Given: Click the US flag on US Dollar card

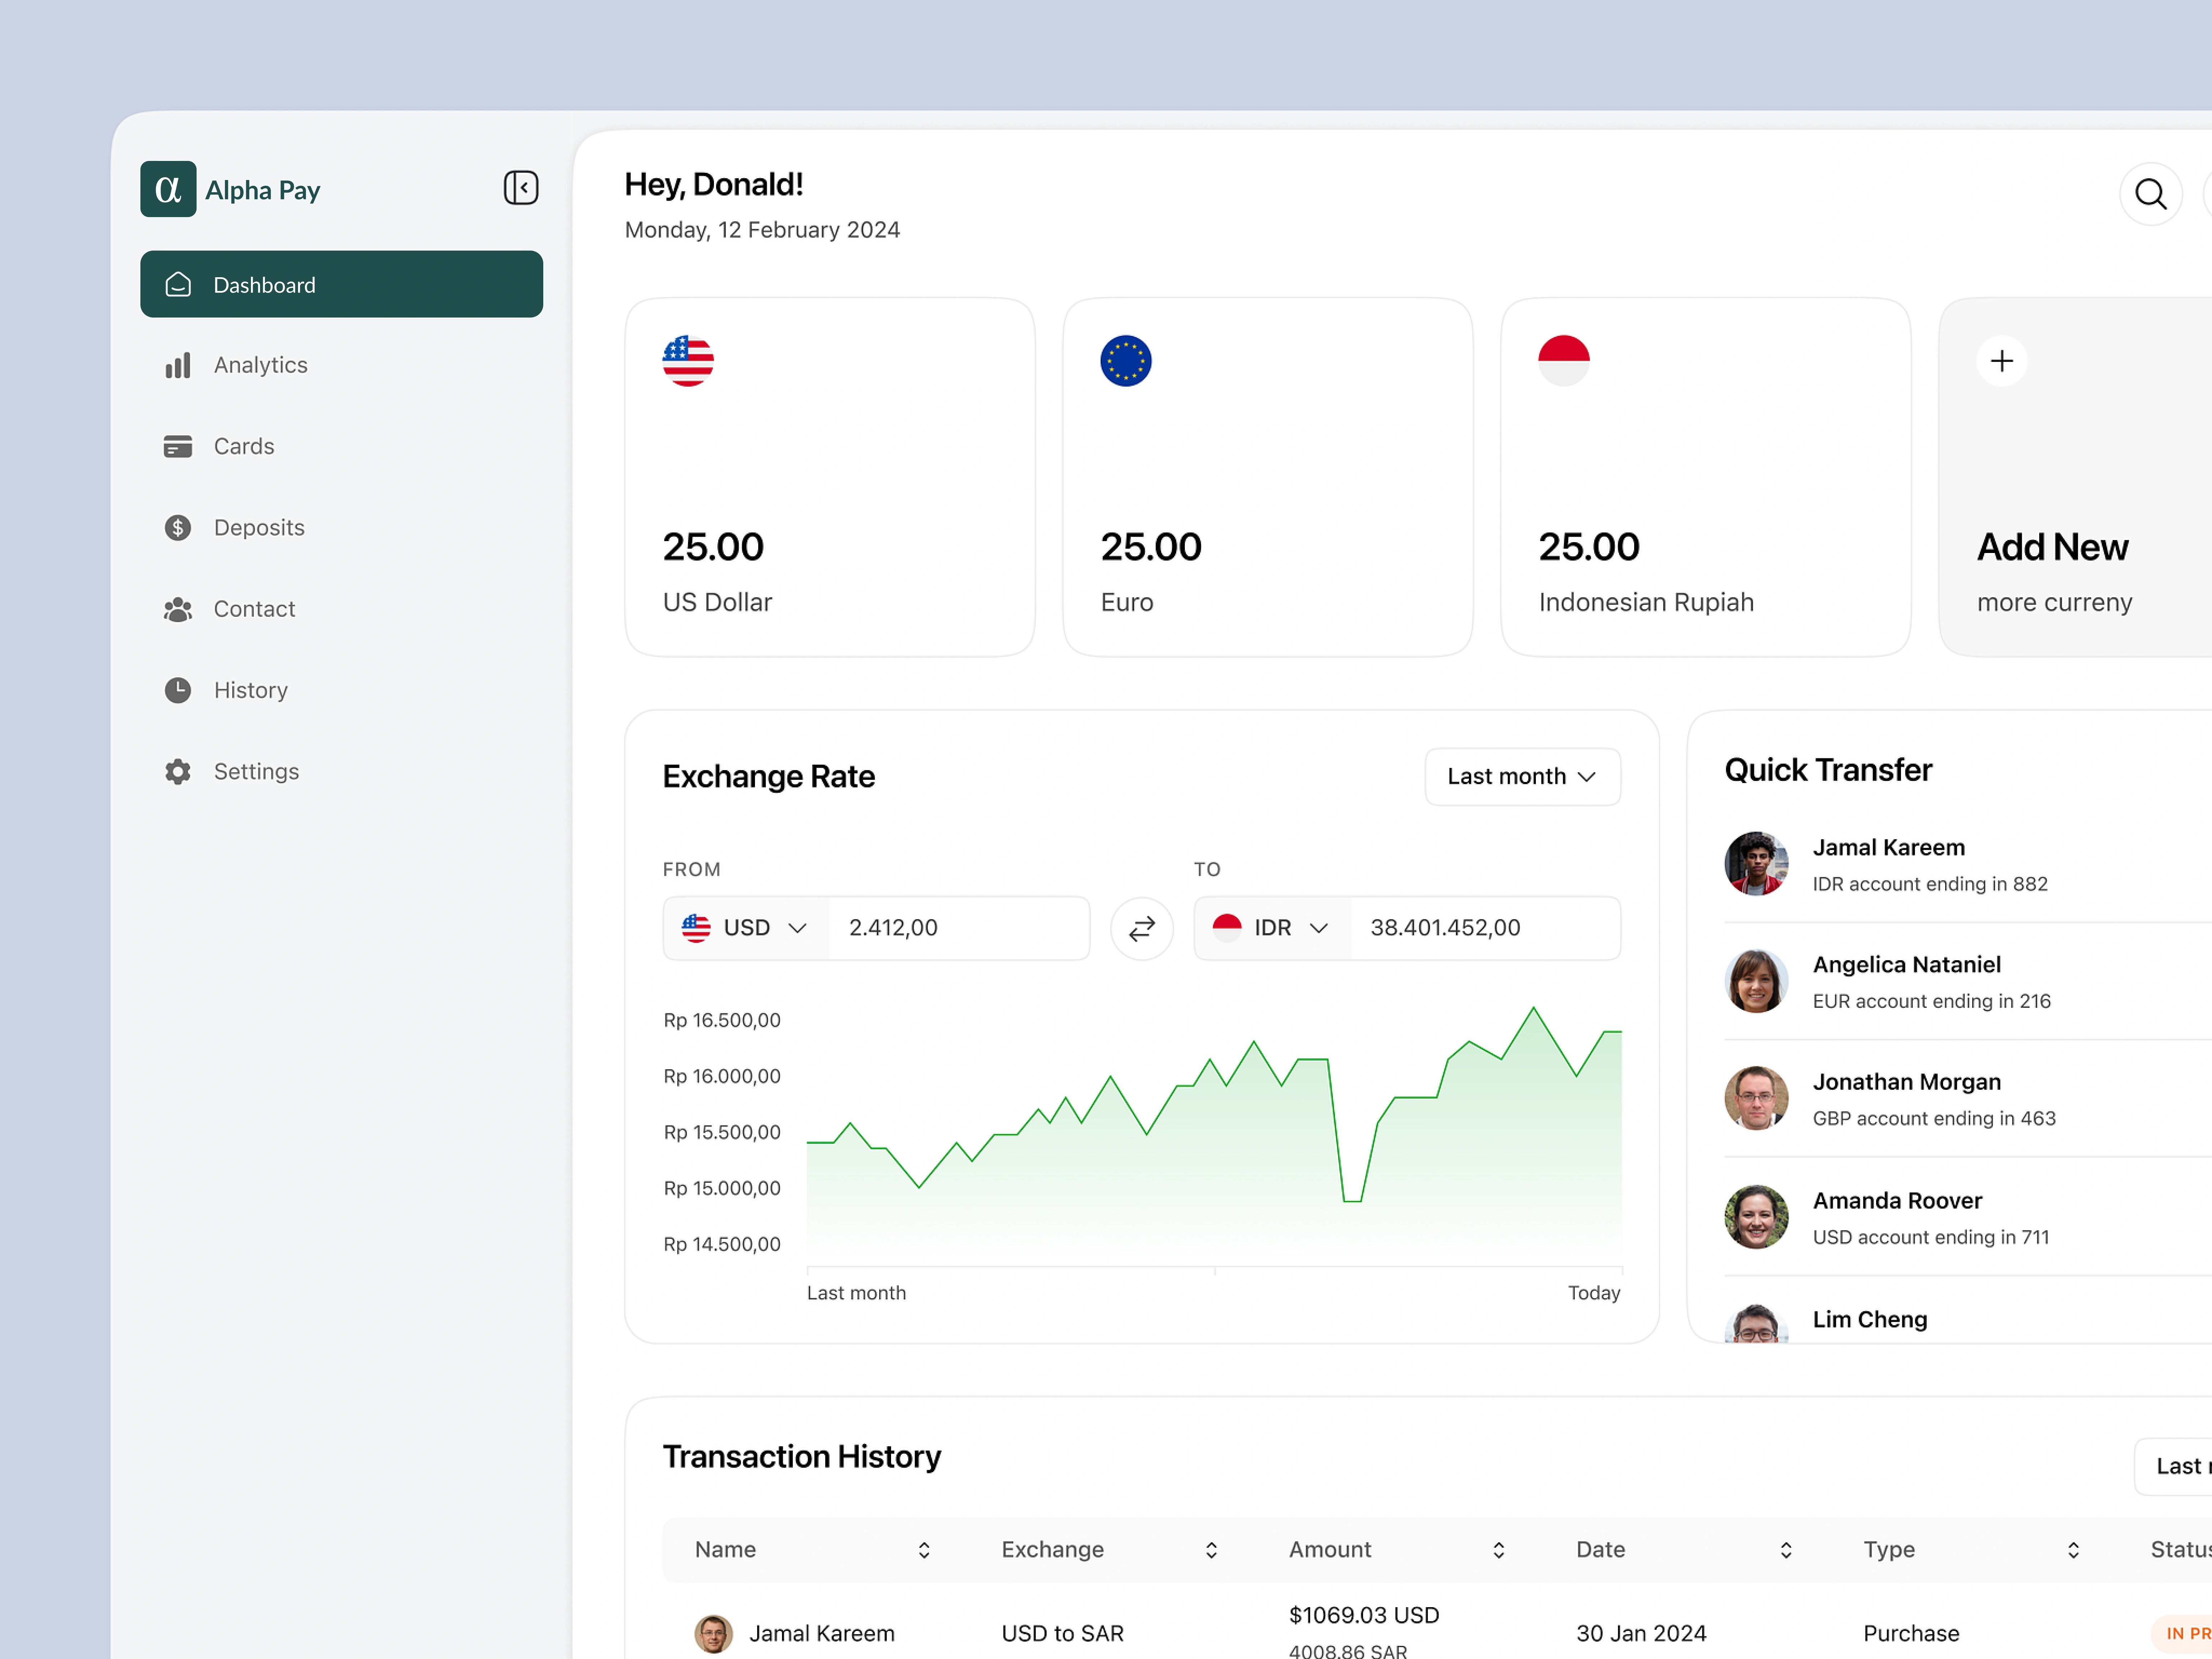Looking at the screenshot, I should coord(688,361).
